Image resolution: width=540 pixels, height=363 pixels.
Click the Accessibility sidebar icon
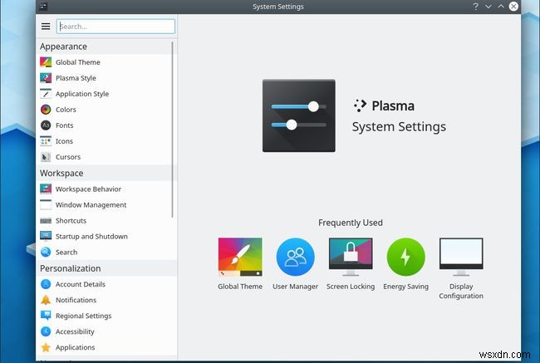[x=46, y=331]
